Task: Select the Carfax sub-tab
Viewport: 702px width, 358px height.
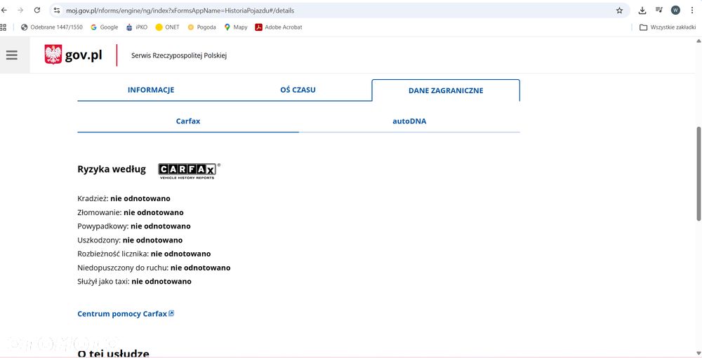Action: (x=188, y=121)
